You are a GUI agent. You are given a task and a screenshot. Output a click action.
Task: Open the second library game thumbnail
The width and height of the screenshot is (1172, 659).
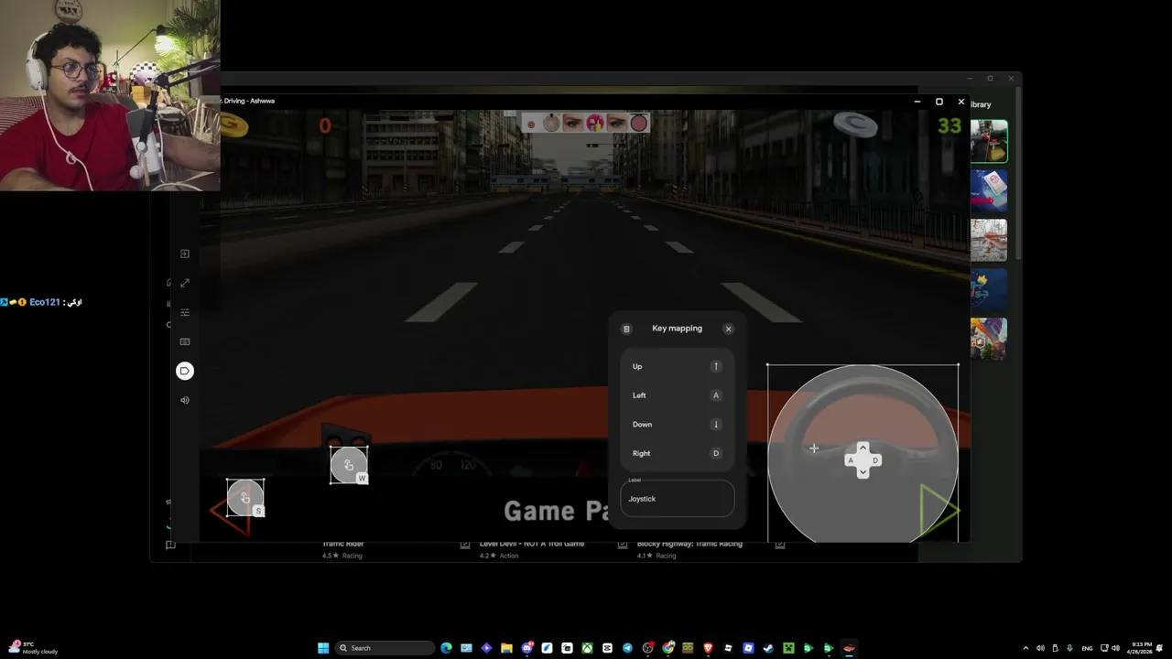(989, 191)
